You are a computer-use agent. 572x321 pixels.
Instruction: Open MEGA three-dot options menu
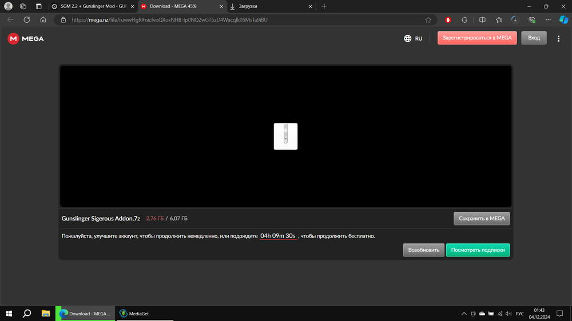point(558,38)
